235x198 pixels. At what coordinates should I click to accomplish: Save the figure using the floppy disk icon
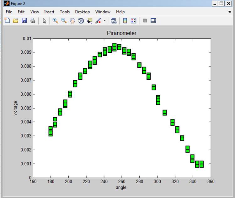coord(24,21)
